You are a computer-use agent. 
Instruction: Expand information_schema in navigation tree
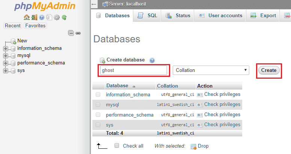coord(6,48)
